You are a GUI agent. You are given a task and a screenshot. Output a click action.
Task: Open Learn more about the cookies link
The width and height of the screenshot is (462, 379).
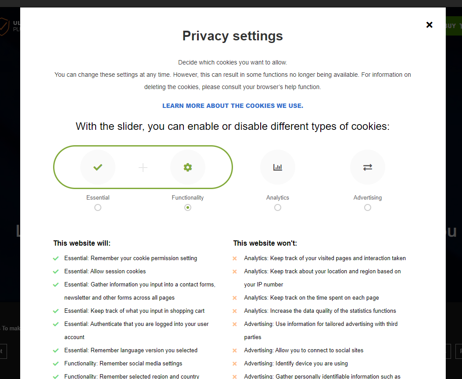click(233, 106)
